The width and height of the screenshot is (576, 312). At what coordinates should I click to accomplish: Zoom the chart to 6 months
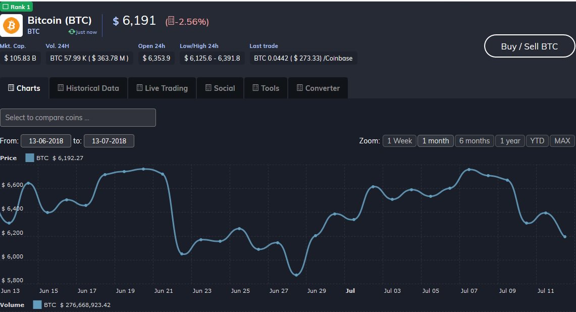coord(474,141)
